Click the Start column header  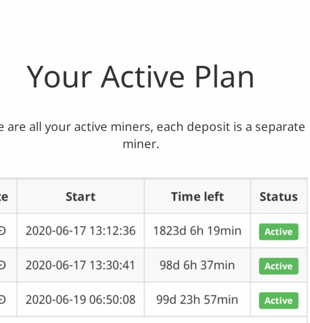tap(81, 197)
